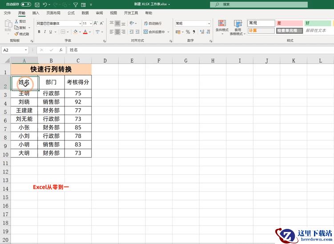Switch to the 页面布局 ribbon tab
The image size is (334, 244).
(x=53, y=13)
